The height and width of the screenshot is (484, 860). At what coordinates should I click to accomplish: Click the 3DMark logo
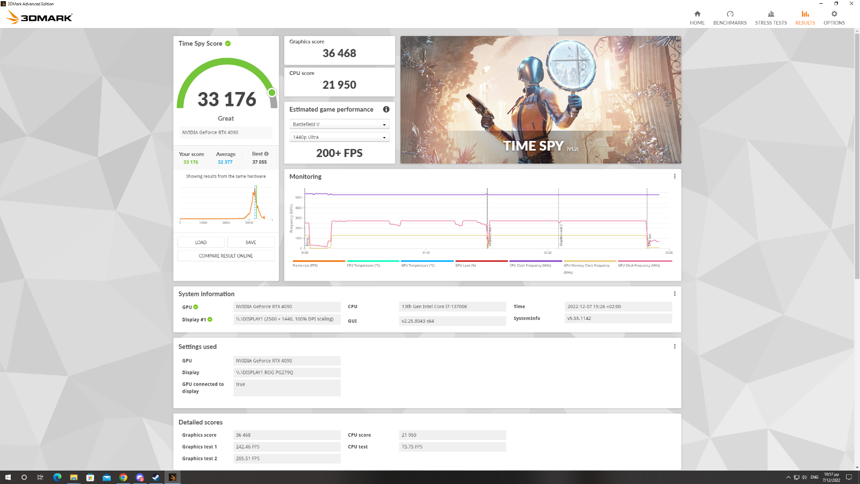(39, 17)
